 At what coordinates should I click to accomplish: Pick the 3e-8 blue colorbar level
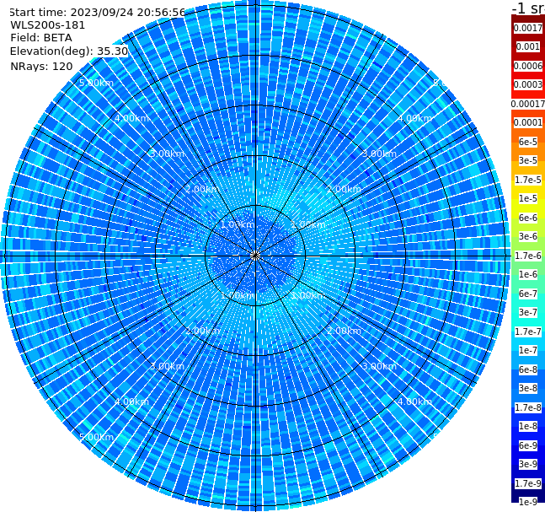click(x=528, y=388)
